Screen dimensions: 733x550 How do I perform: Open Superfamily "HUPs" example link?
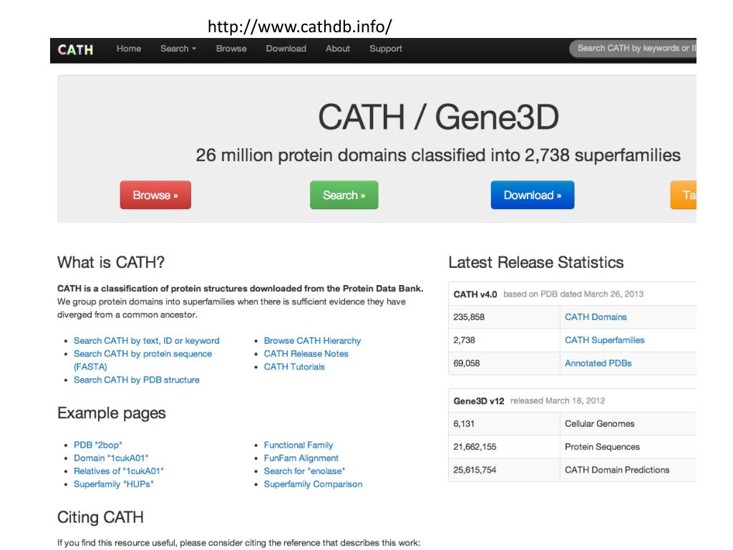click(x=114, y=485)
